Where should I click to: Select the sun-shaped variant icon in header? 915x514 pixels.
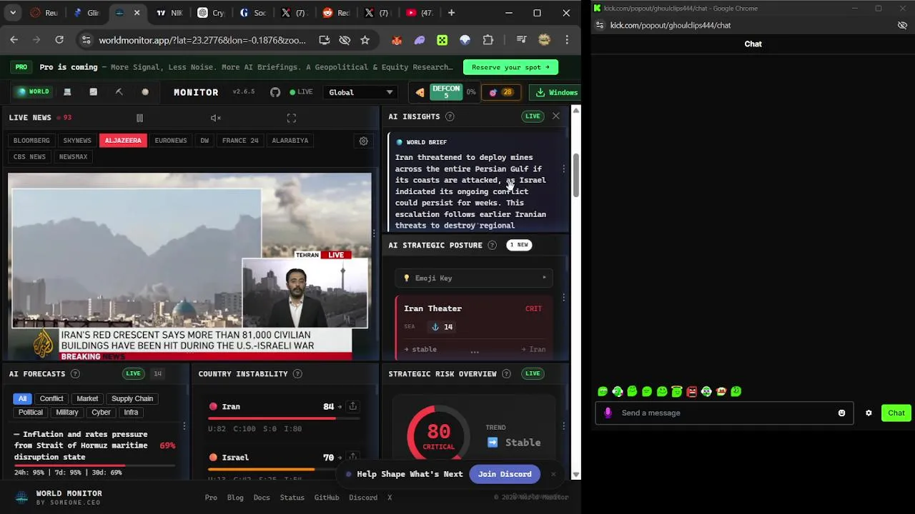coord(145,92)
